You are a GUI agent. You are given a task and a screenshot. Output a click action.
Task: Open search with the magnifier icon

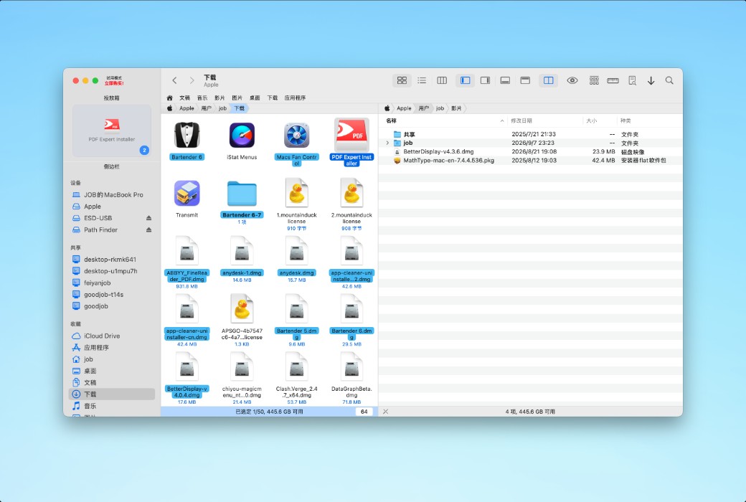(x=669, y=80)
